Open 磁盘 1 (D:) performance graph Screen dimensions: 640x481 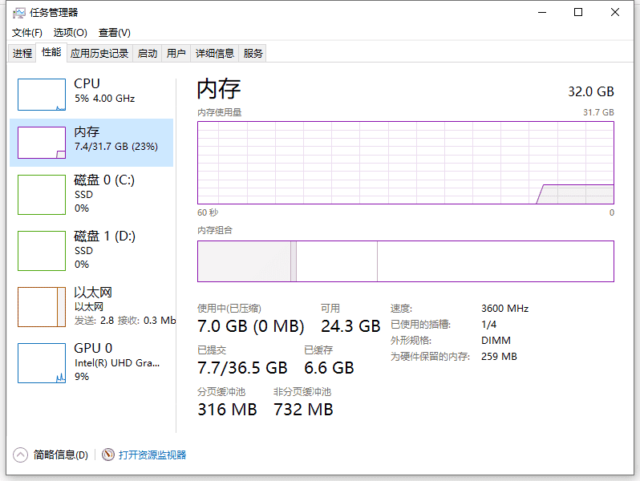[42, 251]
